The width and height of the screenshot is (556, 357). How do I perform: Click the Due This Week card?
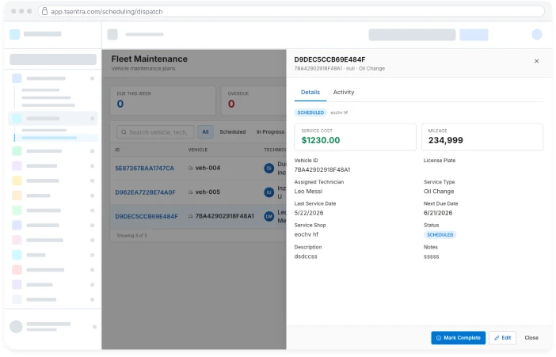coord(162,101)
